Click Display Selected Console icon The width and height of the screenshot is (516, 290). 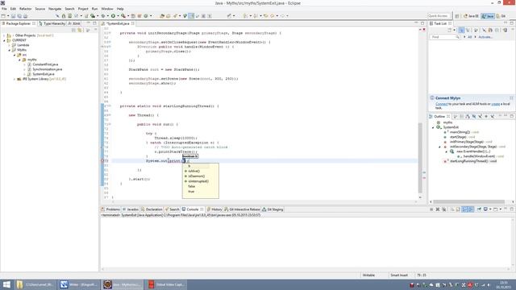(485, 209)
